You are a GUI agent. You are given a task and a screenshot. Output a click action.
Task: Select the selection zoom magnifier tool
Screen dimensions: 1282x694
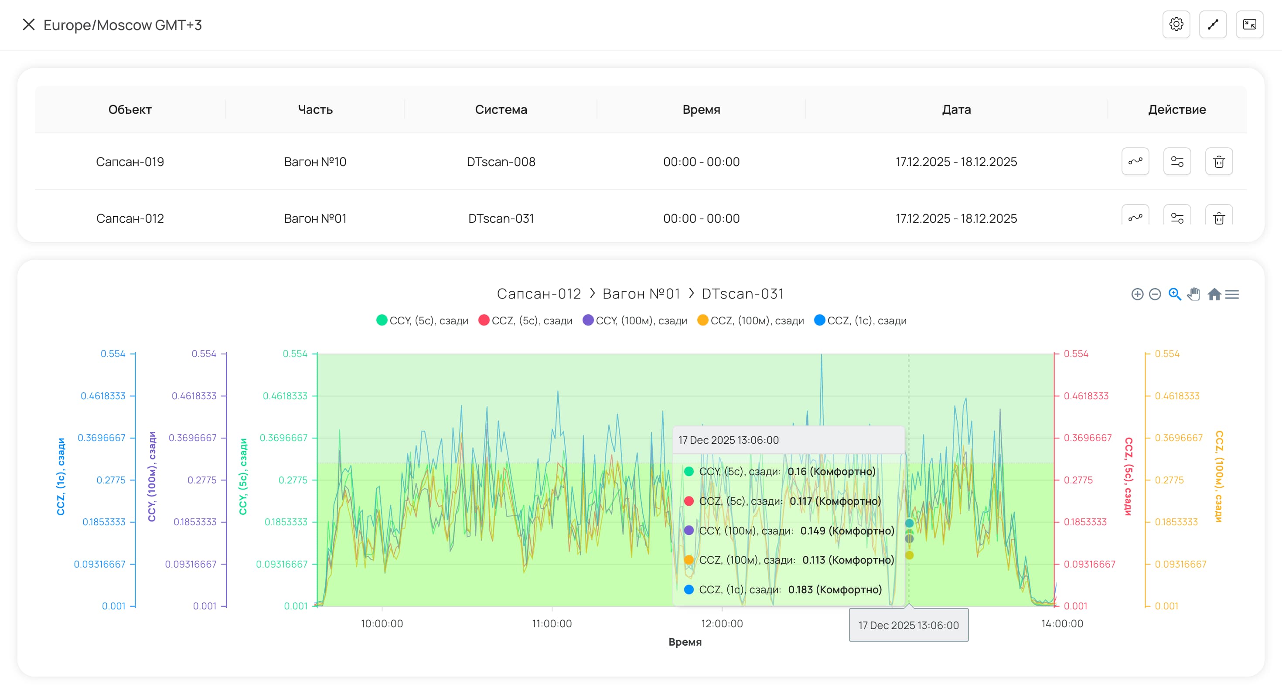point(1174,294)
